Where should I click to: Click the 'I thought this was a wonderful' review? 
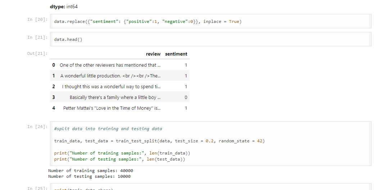pos(112,87)
